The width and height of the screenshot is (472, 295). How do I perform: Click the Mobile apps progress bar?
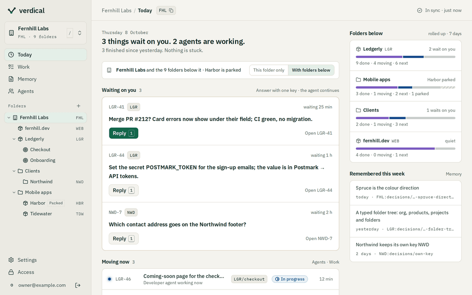click(x=405, y=87)
